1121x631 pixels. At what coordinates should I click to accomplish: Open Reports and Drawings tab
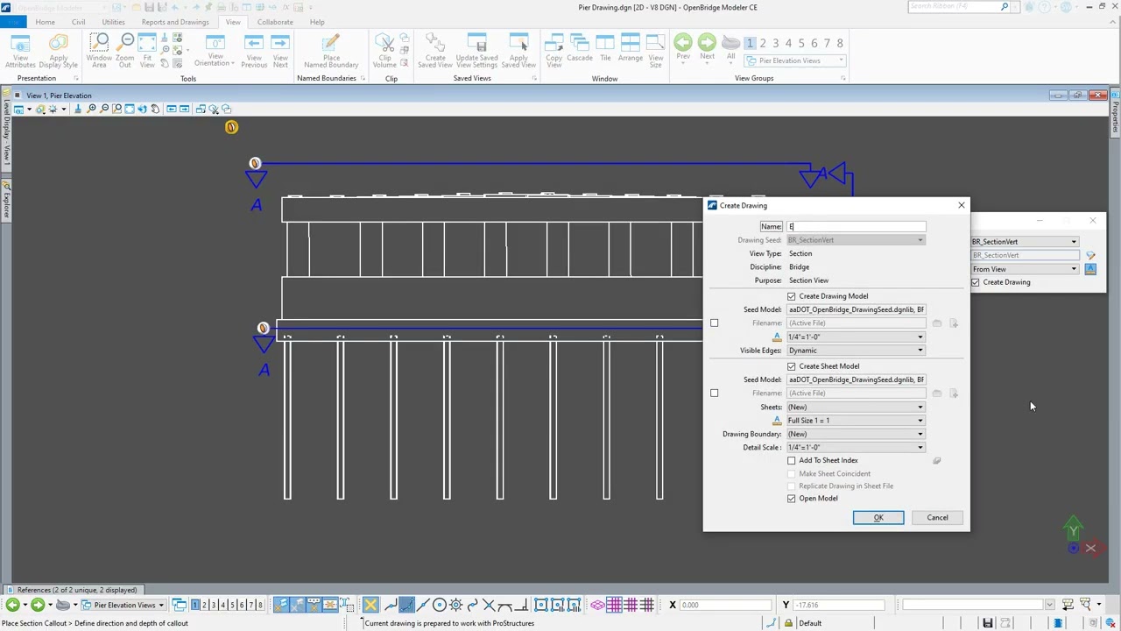175,22
